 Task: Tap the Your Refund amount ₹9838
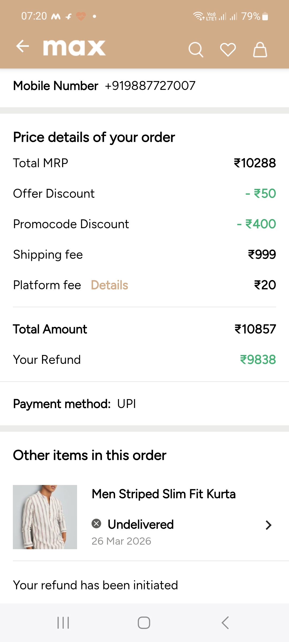258,360
